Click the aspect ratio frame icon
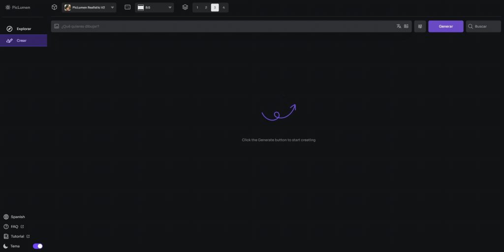 (x=127, y=7)
